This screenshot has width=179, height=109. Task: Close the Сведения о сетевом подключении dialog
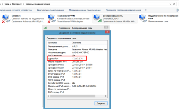pos(107,32)
